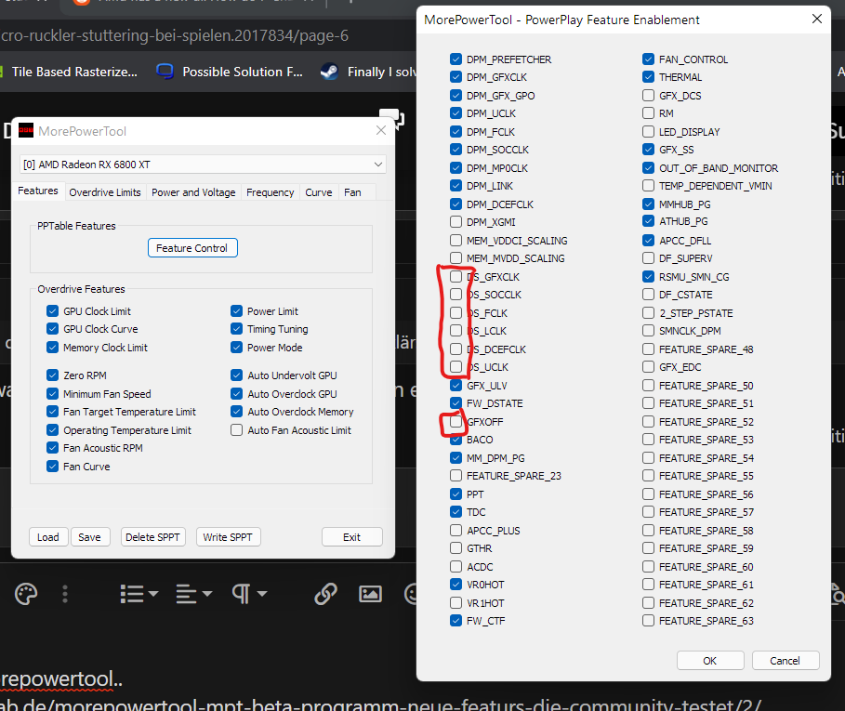Screen dimensions: 845x711
Task: Enable the MEM_VDDCI_SCALING checkbox
Action: tap(456, 240)
